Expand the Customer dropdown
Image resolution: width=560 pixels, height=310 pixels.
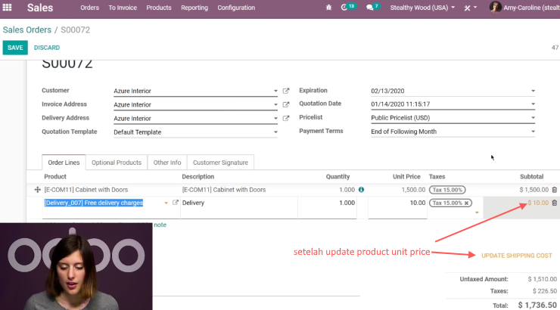point(275,91)
